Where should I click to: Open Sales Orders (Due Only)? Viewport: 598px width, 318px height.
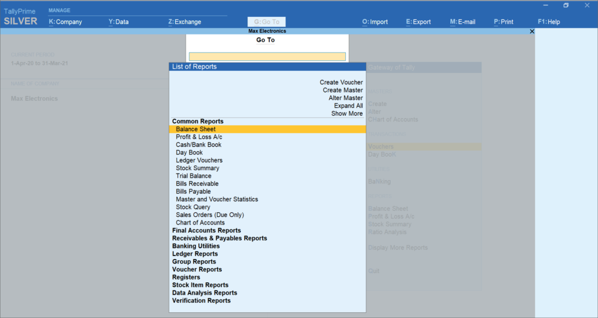click(x=210, y=215)
